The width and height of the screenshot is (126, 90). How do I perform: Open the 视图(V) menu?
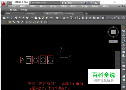pyautogui.click(x=33, y=6)
